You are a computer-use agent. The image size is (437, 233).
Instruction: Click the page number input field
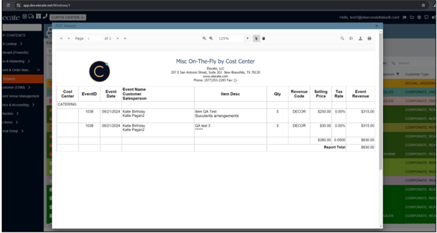tap(94, 39)
